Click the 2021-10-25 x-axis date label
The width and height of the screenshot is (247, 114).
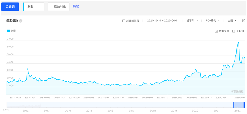click(x=15, y=97)
